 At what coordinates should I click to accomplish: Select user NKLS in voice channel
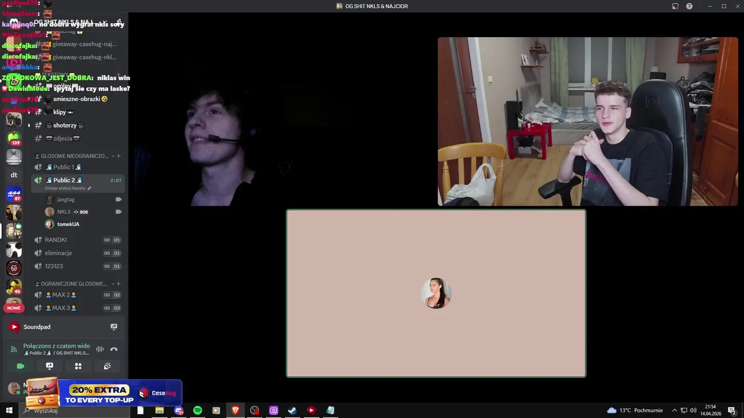(64, 212)
